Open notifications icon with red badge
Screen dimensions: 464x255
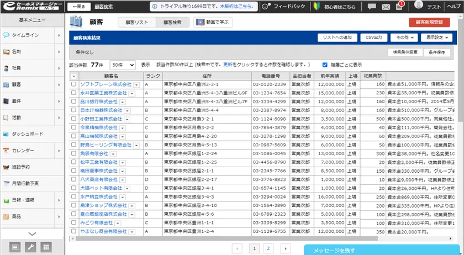click(x=399, y=7)
